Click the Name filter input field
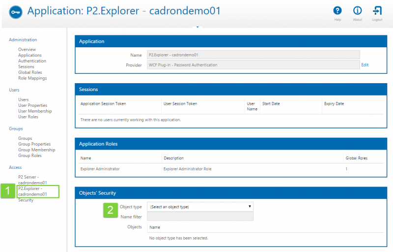The width and height of the screenshot is (393, 252). tap(200, 216)
